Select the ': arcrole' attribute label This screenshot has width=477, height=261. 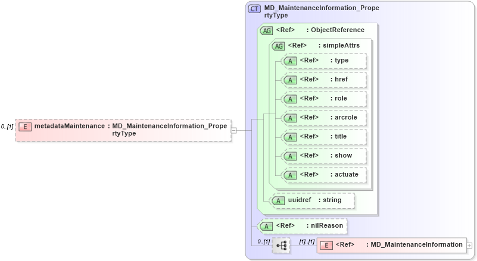pos(344,117)
